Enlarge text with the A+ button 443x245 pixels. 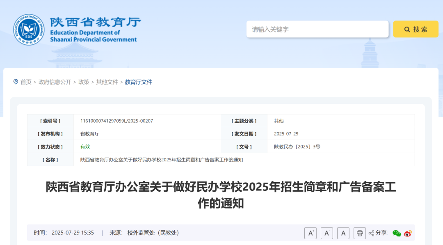(311, 233)
